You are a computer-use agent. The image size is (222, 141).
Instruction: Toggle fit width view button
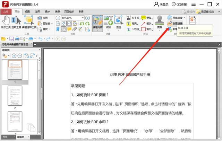(x=69, y=24)
